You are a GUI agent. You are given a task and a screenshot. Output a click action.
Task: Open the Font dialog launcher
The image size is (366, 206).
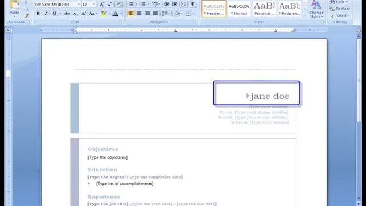[x=121, y=22]
